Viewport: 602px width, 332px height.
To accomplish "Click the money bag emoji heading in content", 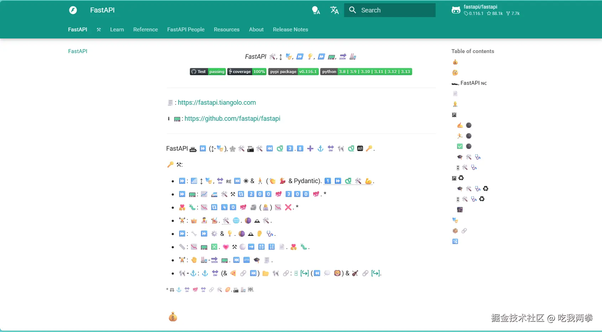I will click(173, 317).
